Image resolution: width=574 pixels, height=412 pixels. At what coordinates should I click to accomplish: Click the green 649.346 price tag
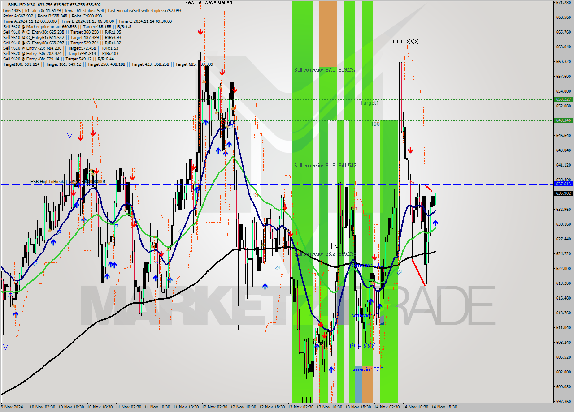[x=563, y=120]
